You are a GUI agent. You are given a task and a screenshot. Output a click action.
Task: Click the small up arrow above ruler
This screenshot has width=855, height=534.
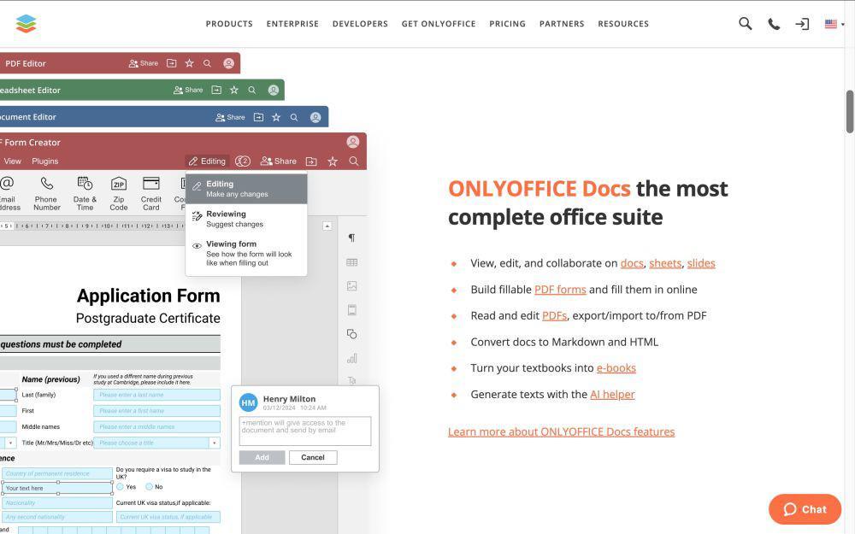click(327, 226)
